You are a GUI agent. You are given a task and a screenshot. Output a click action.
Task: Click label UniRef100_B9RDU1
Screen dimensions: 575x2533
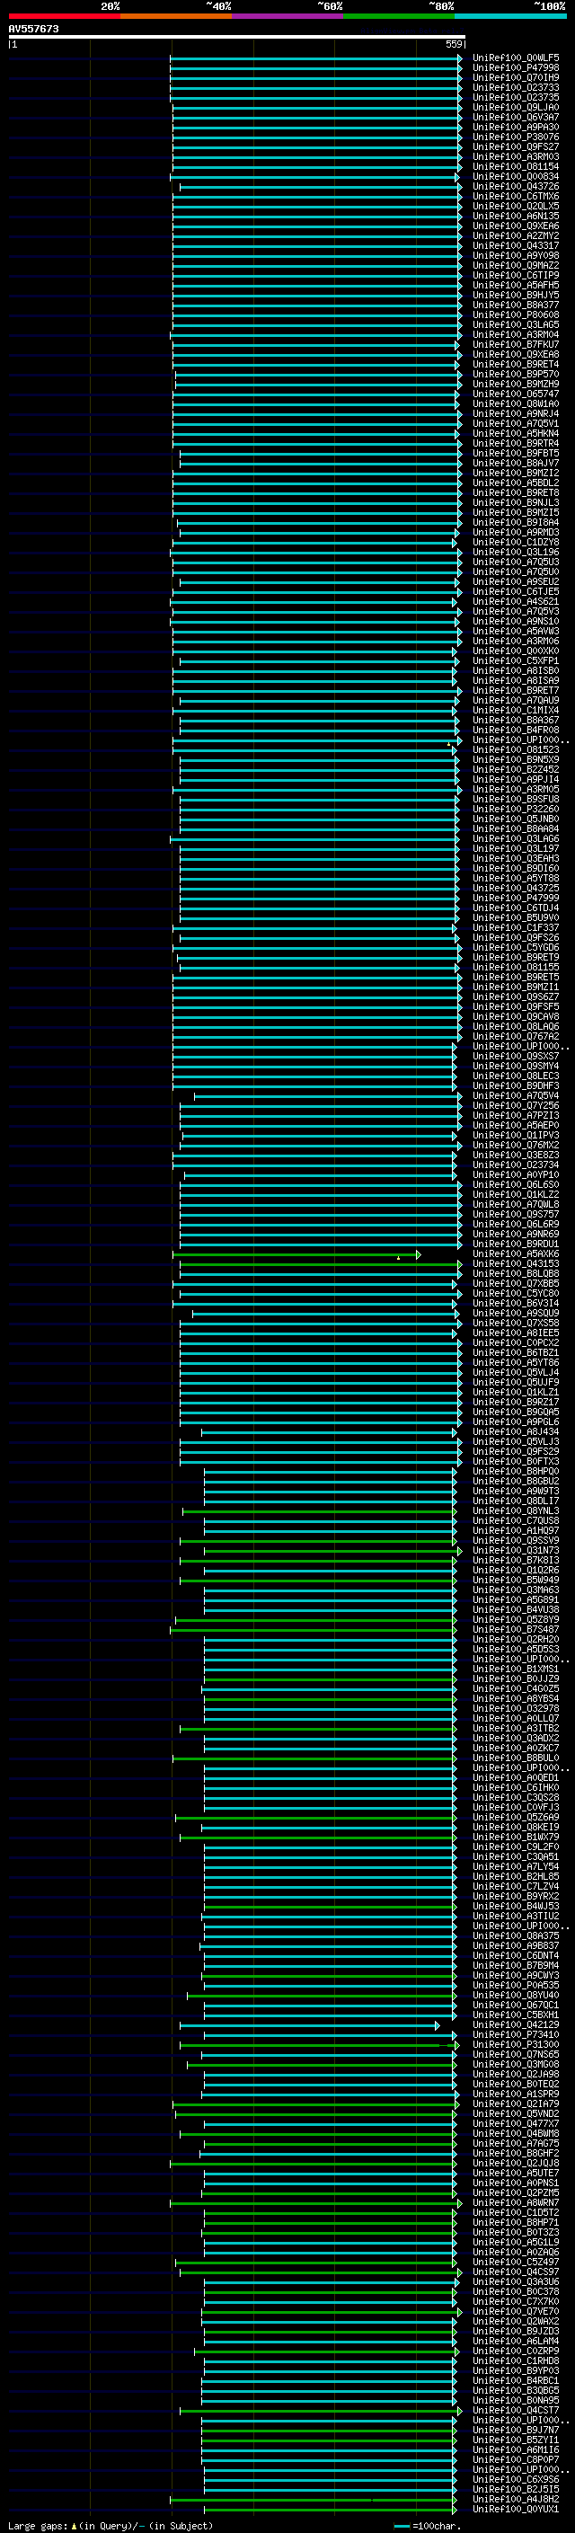(516, 1244)
